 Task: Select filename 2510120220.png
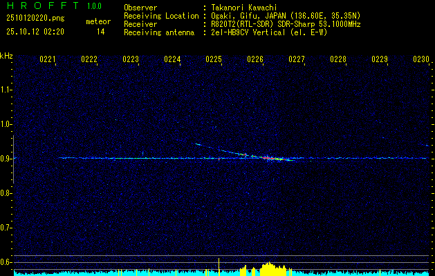pos(35,19)
